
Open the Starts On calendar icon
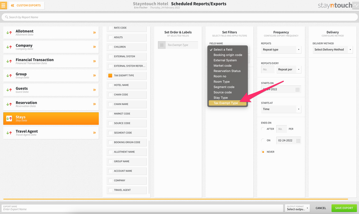pos(297,90)
